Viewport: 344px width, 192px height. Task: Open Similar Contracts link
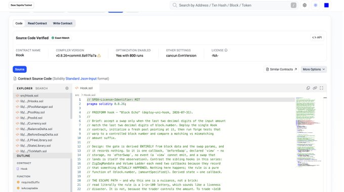pos(281,69)
